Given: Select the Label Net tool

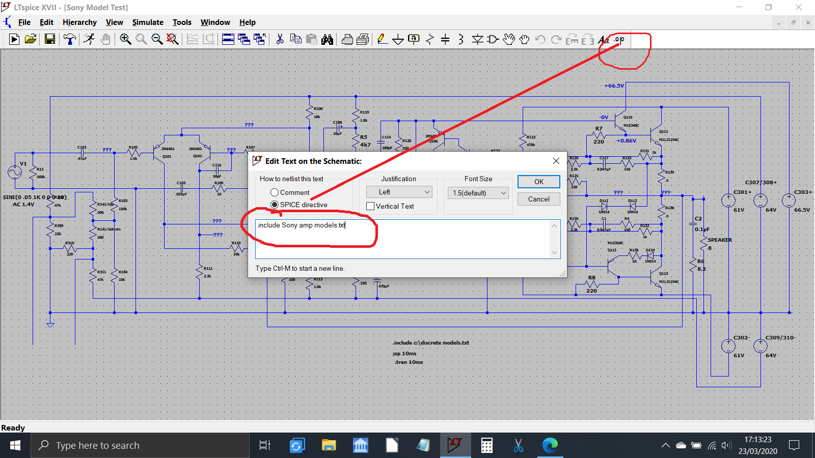Looking at the screenshot, I should tap(414, 39).
